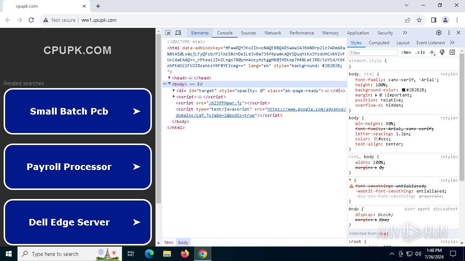465x261 pixels.
Task: Expand the div#target node
Action: tap(174, 90)
